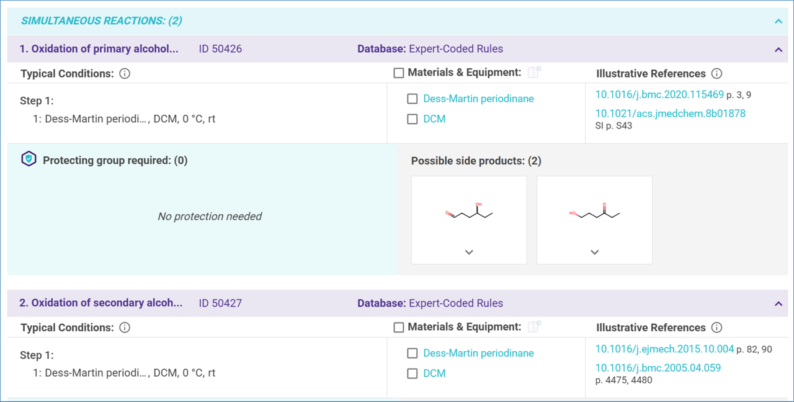Click info icon beside Illustrative References in reaction 1
Image resolution: width=794 pixels, height=402 pixels.
point(716,74)
